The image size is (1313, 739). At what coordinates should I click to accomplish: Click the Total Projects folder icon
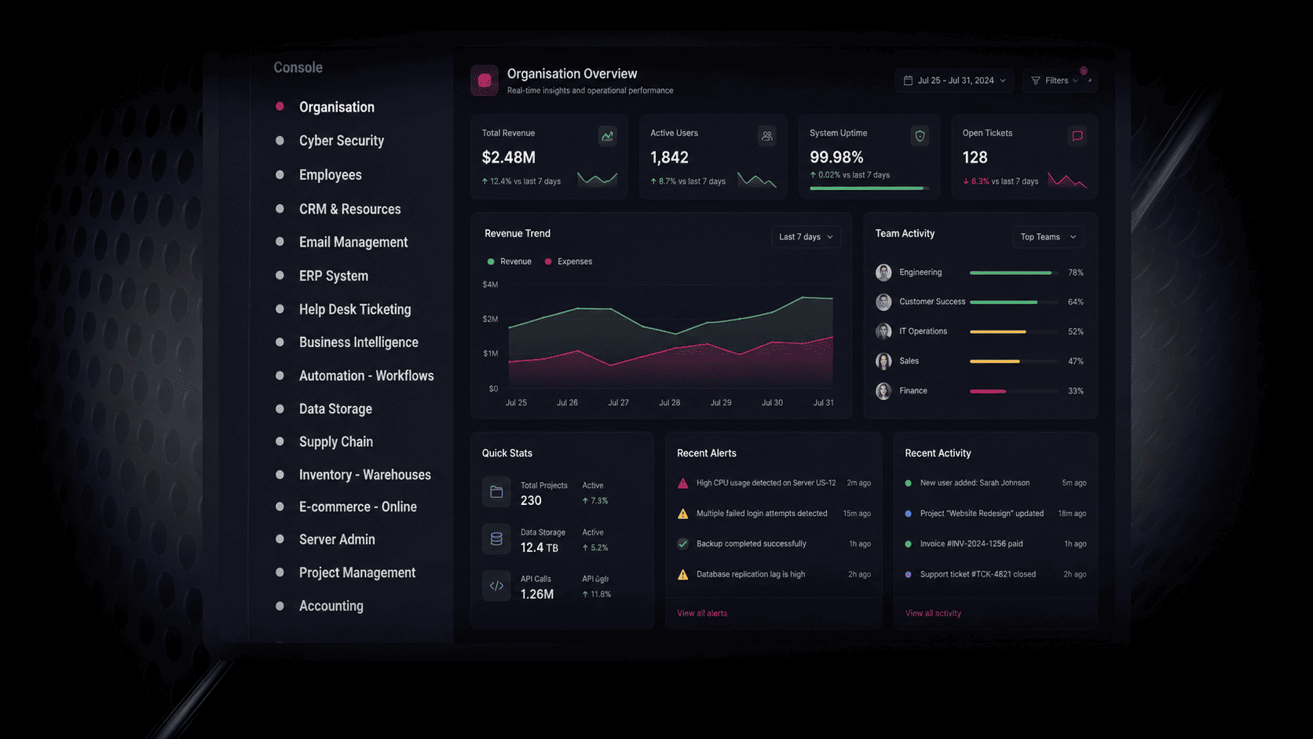496,492
